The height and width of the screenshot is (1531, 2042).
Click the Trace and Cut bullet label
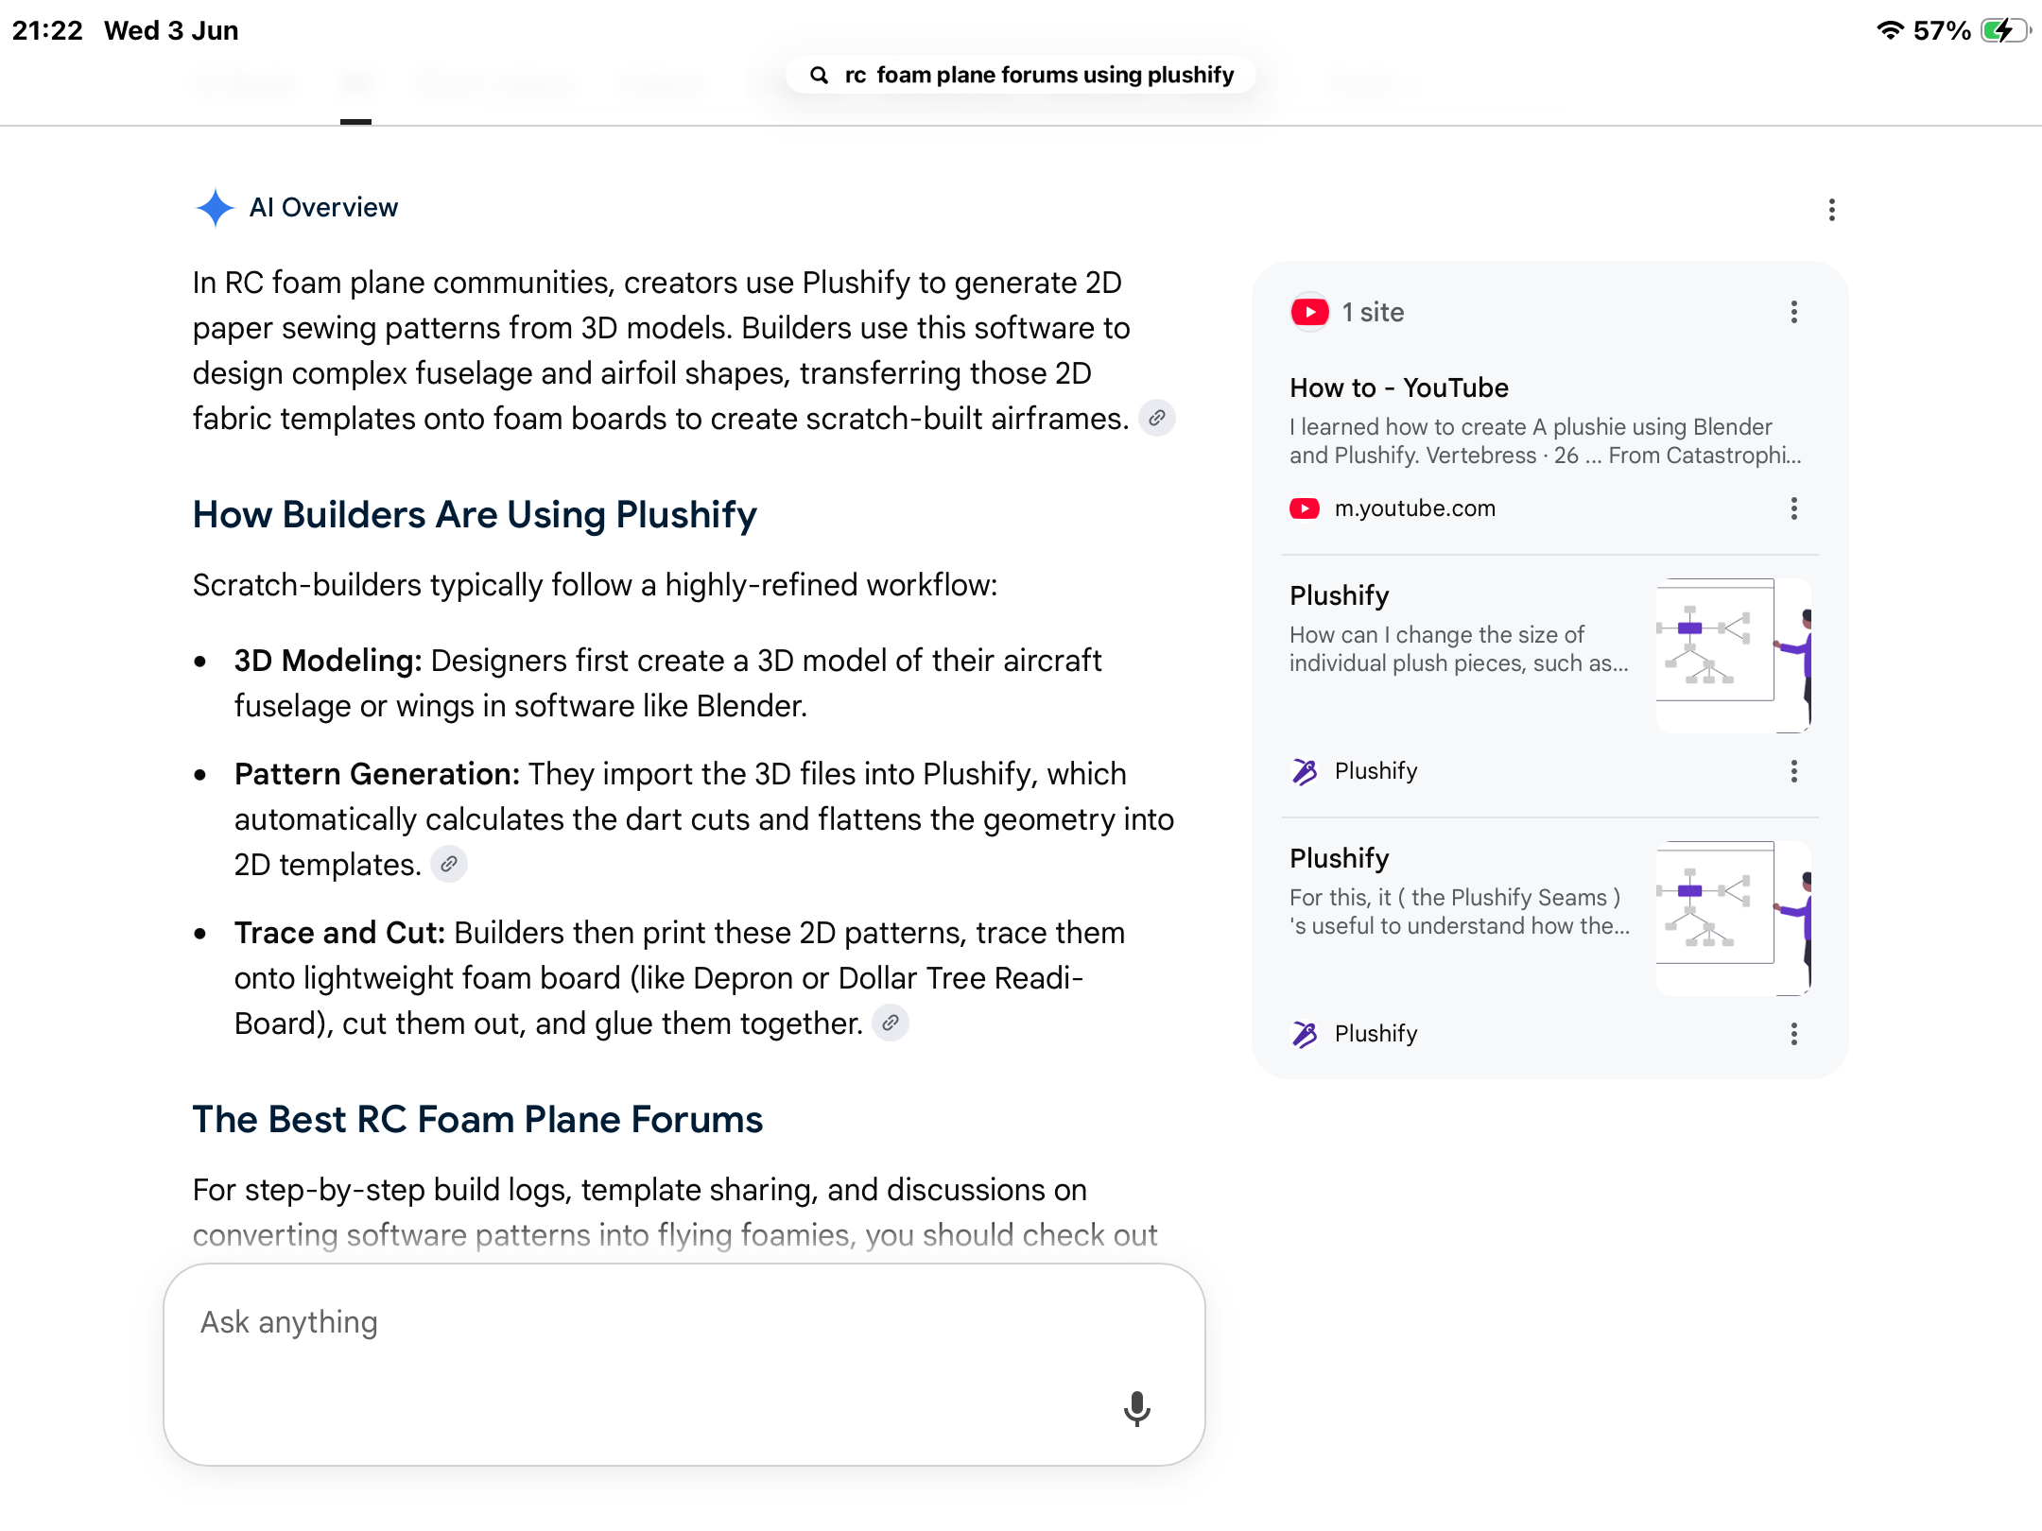click(x=339, y=932)
